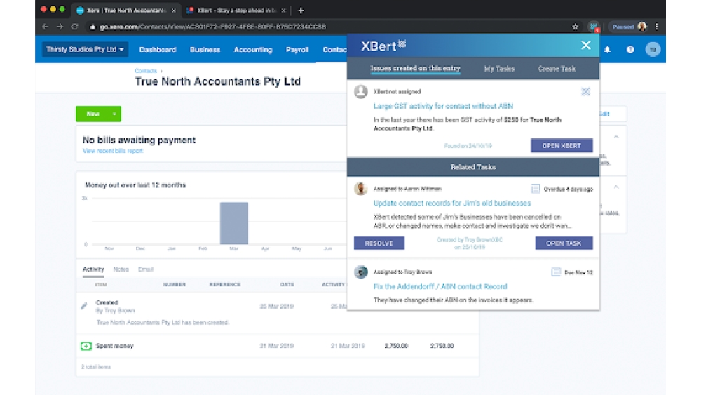Open Update contact records for Jim's old businesses
701x395 pixels.
[x=452, y=203]
